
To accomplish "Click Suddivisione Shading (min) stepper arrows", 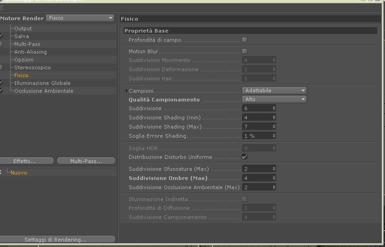I will click(x=274, y=118).
